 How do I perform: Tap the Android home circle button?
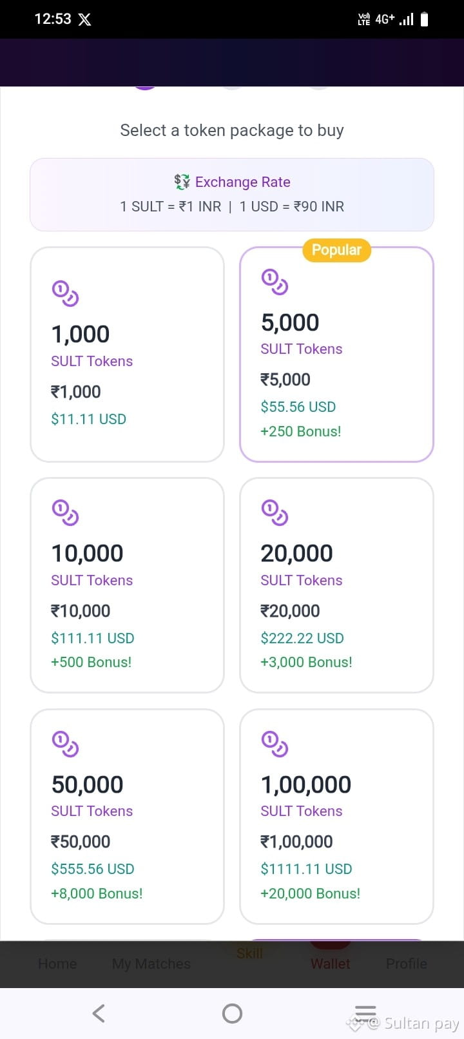232,1013
